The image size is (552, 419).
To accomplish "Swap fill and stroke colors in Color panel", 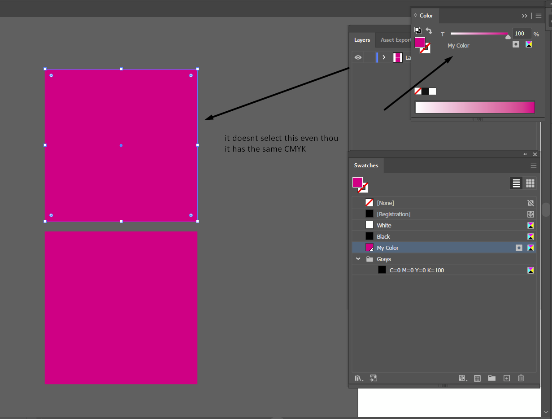I will pos(429,31).
